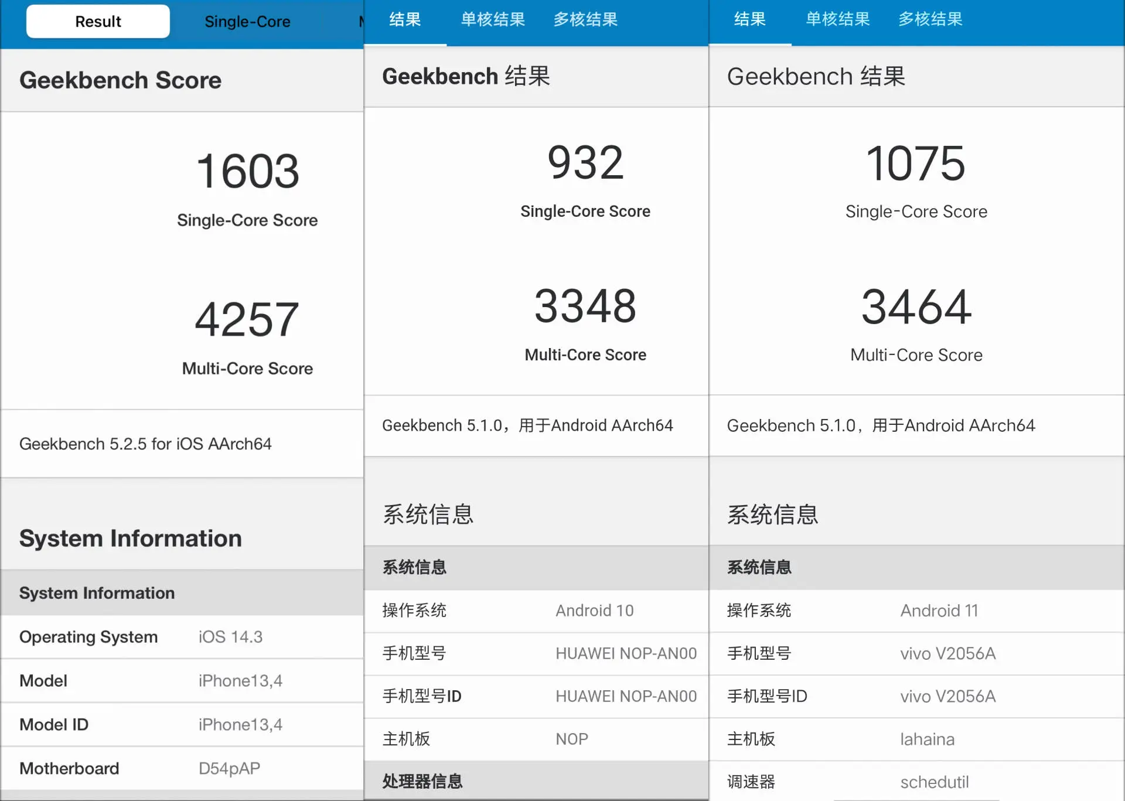This screenshot has width=1125, height=801.
Task: Click the 调速器 value 'schedutil'
Action: click(934, 782)
